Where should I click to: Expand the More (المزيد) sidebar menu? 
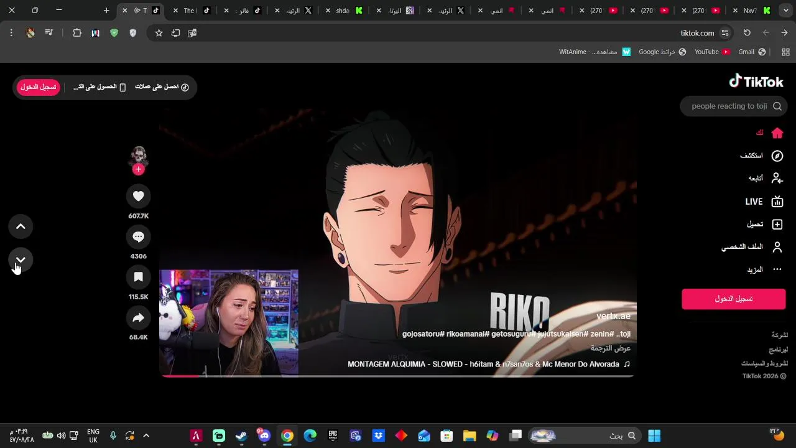click(x=764, y=269)
